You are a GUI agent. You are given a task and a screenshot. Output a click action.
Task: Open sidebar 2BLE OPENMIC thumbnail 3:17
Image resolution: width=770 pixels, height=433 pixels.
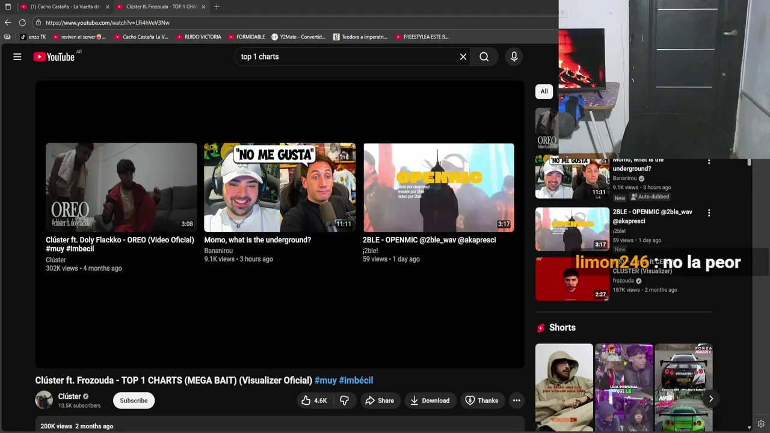(572, 229)
